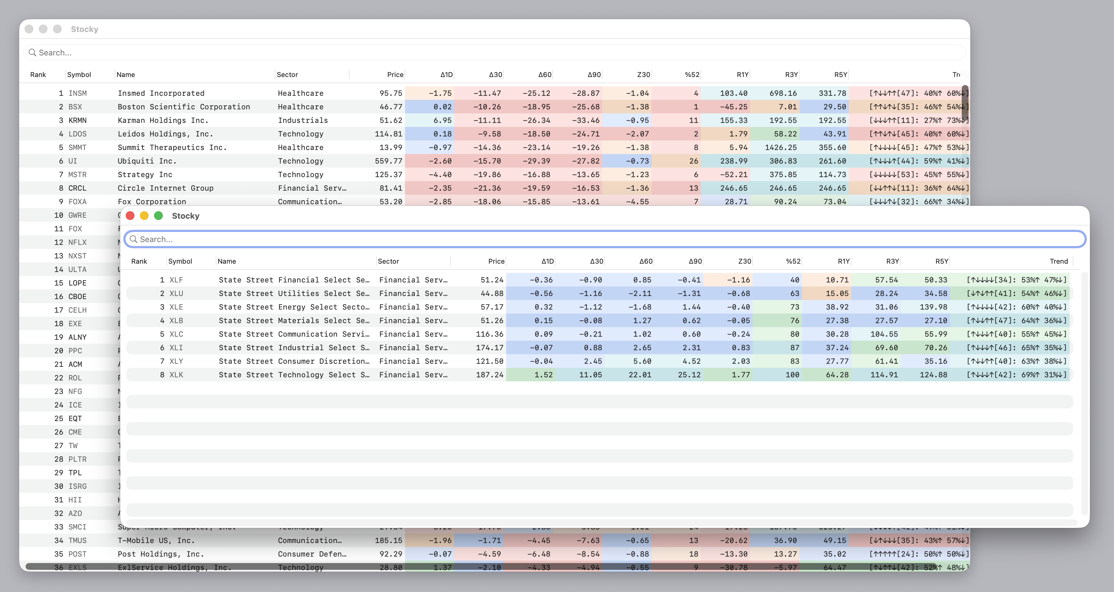Image resolution: width=1114 pixels, height=592 pixels.
Task: Click Summit Therapeutics Inc. name in background
Action: pyautogui.click(x=172, y=147)
